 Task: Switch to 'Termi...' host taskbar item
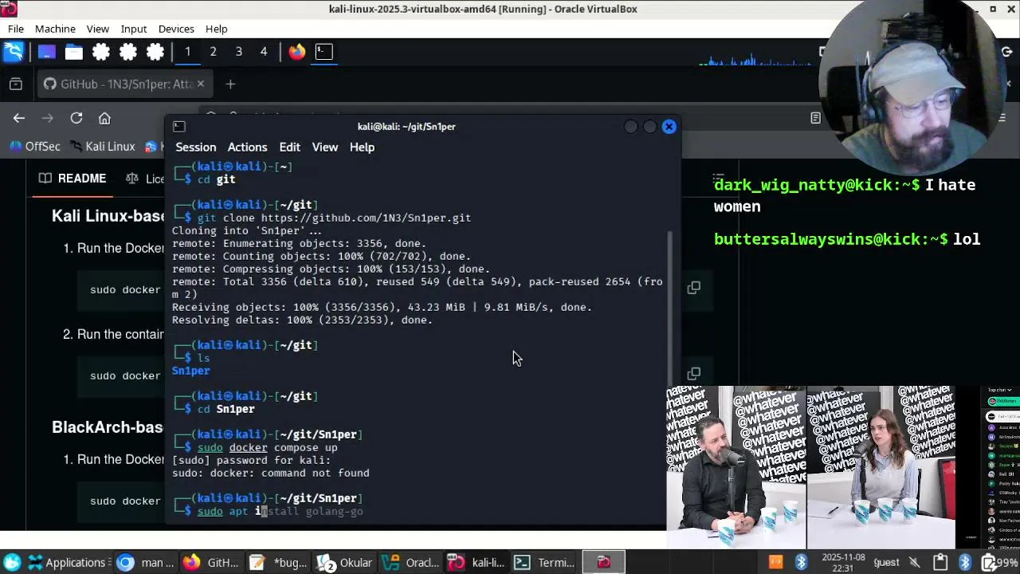coord(543,563)
